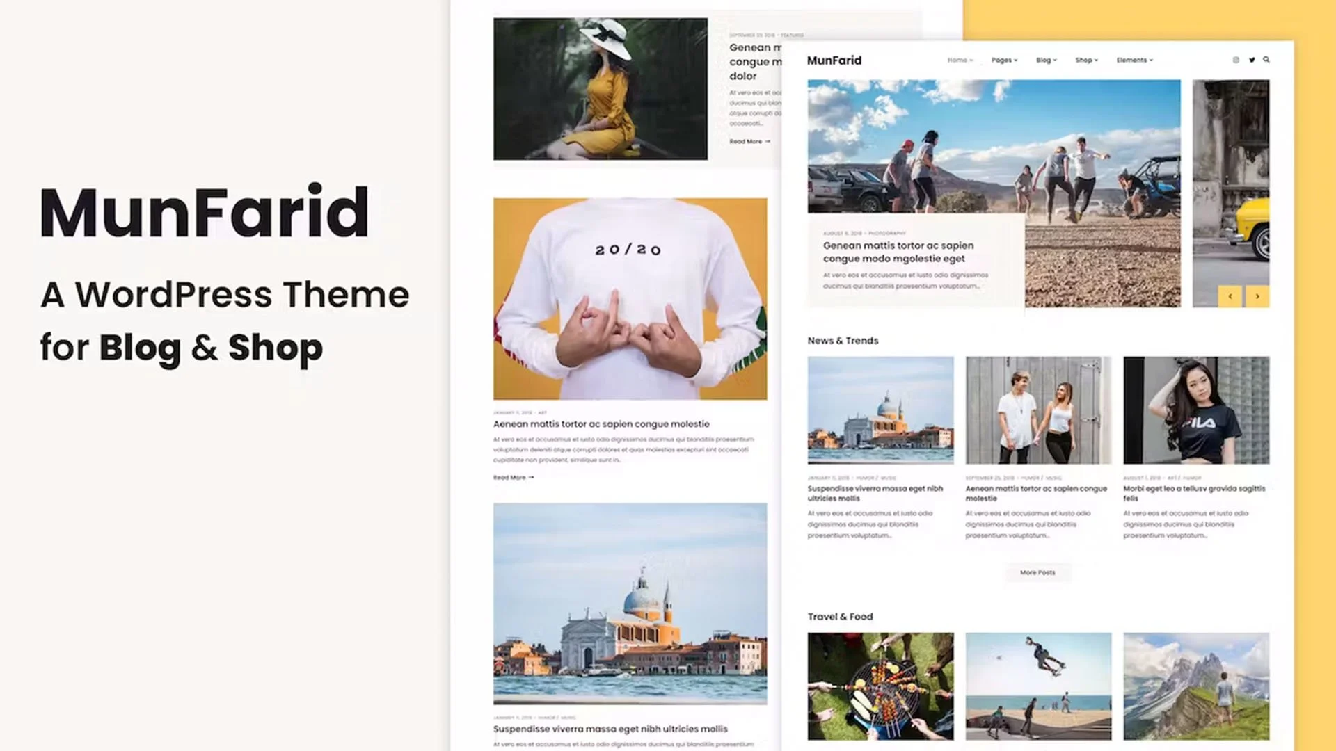Click the More Posts button

(x=1037, y=573)
